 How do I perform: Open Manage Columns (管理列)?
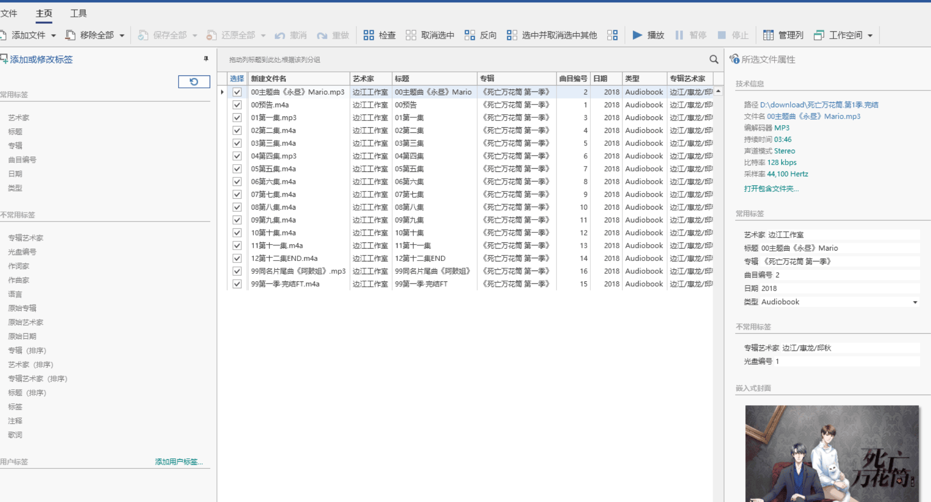(x=783, y=35)
